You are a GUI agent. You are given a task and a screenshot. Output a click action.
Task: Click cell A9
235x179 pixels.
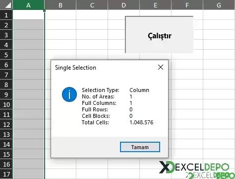tap(28, 94)
